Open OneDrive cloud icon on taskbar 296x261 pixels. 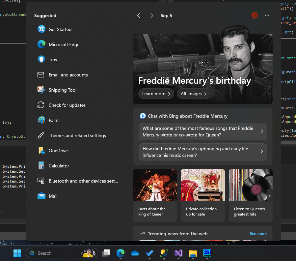coord(135,253)
